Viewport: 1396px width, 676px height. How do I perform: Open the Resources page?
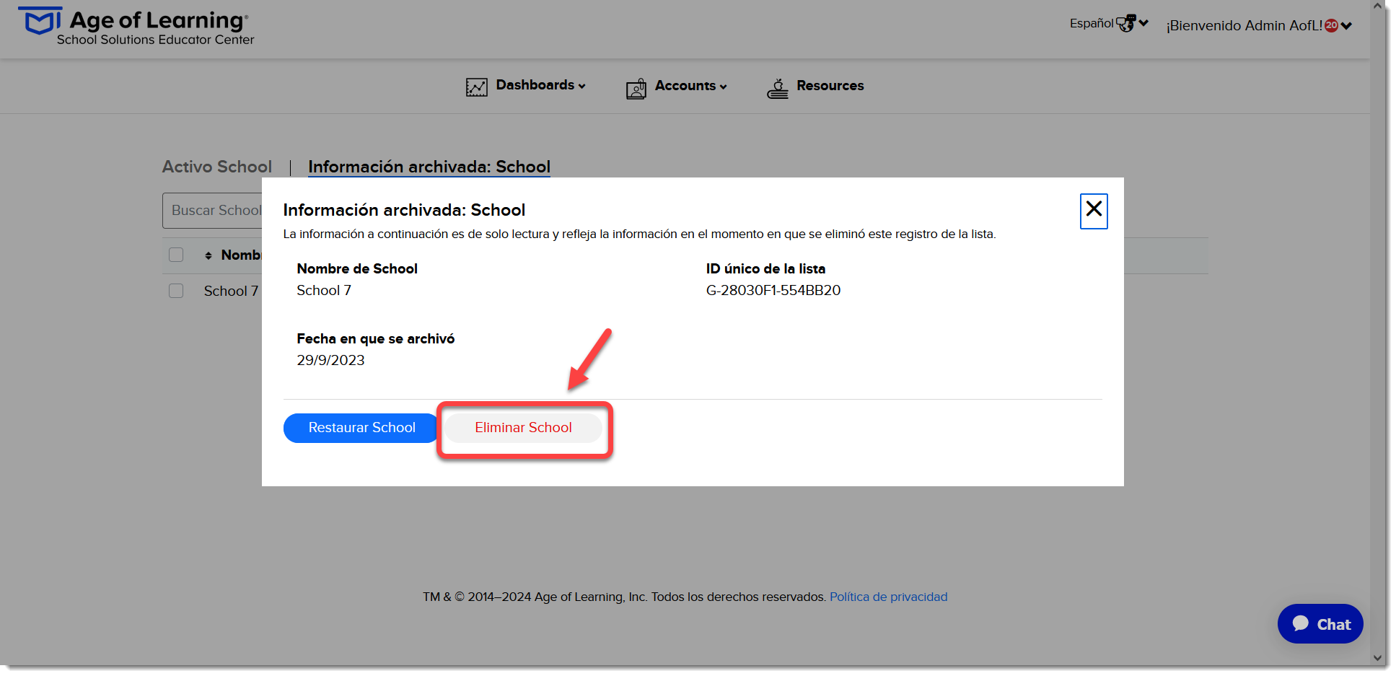click(x=830, y=86)
